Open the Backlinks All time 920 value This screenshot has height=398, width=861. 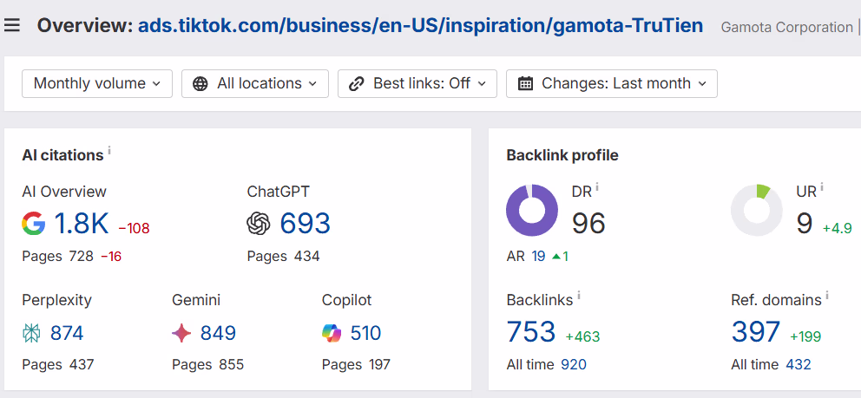(574, 364)
